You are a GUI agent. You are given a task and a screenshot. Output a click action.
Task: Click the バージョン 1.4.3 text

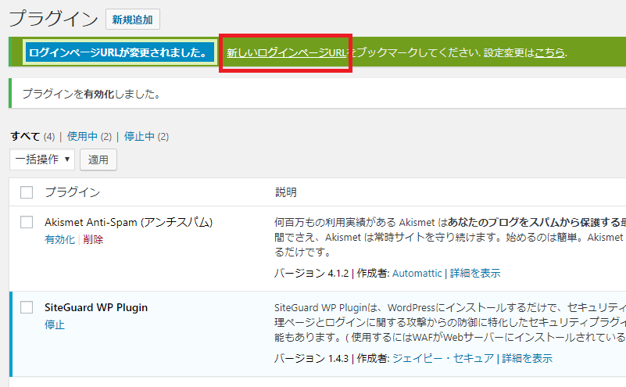point(311,358)
